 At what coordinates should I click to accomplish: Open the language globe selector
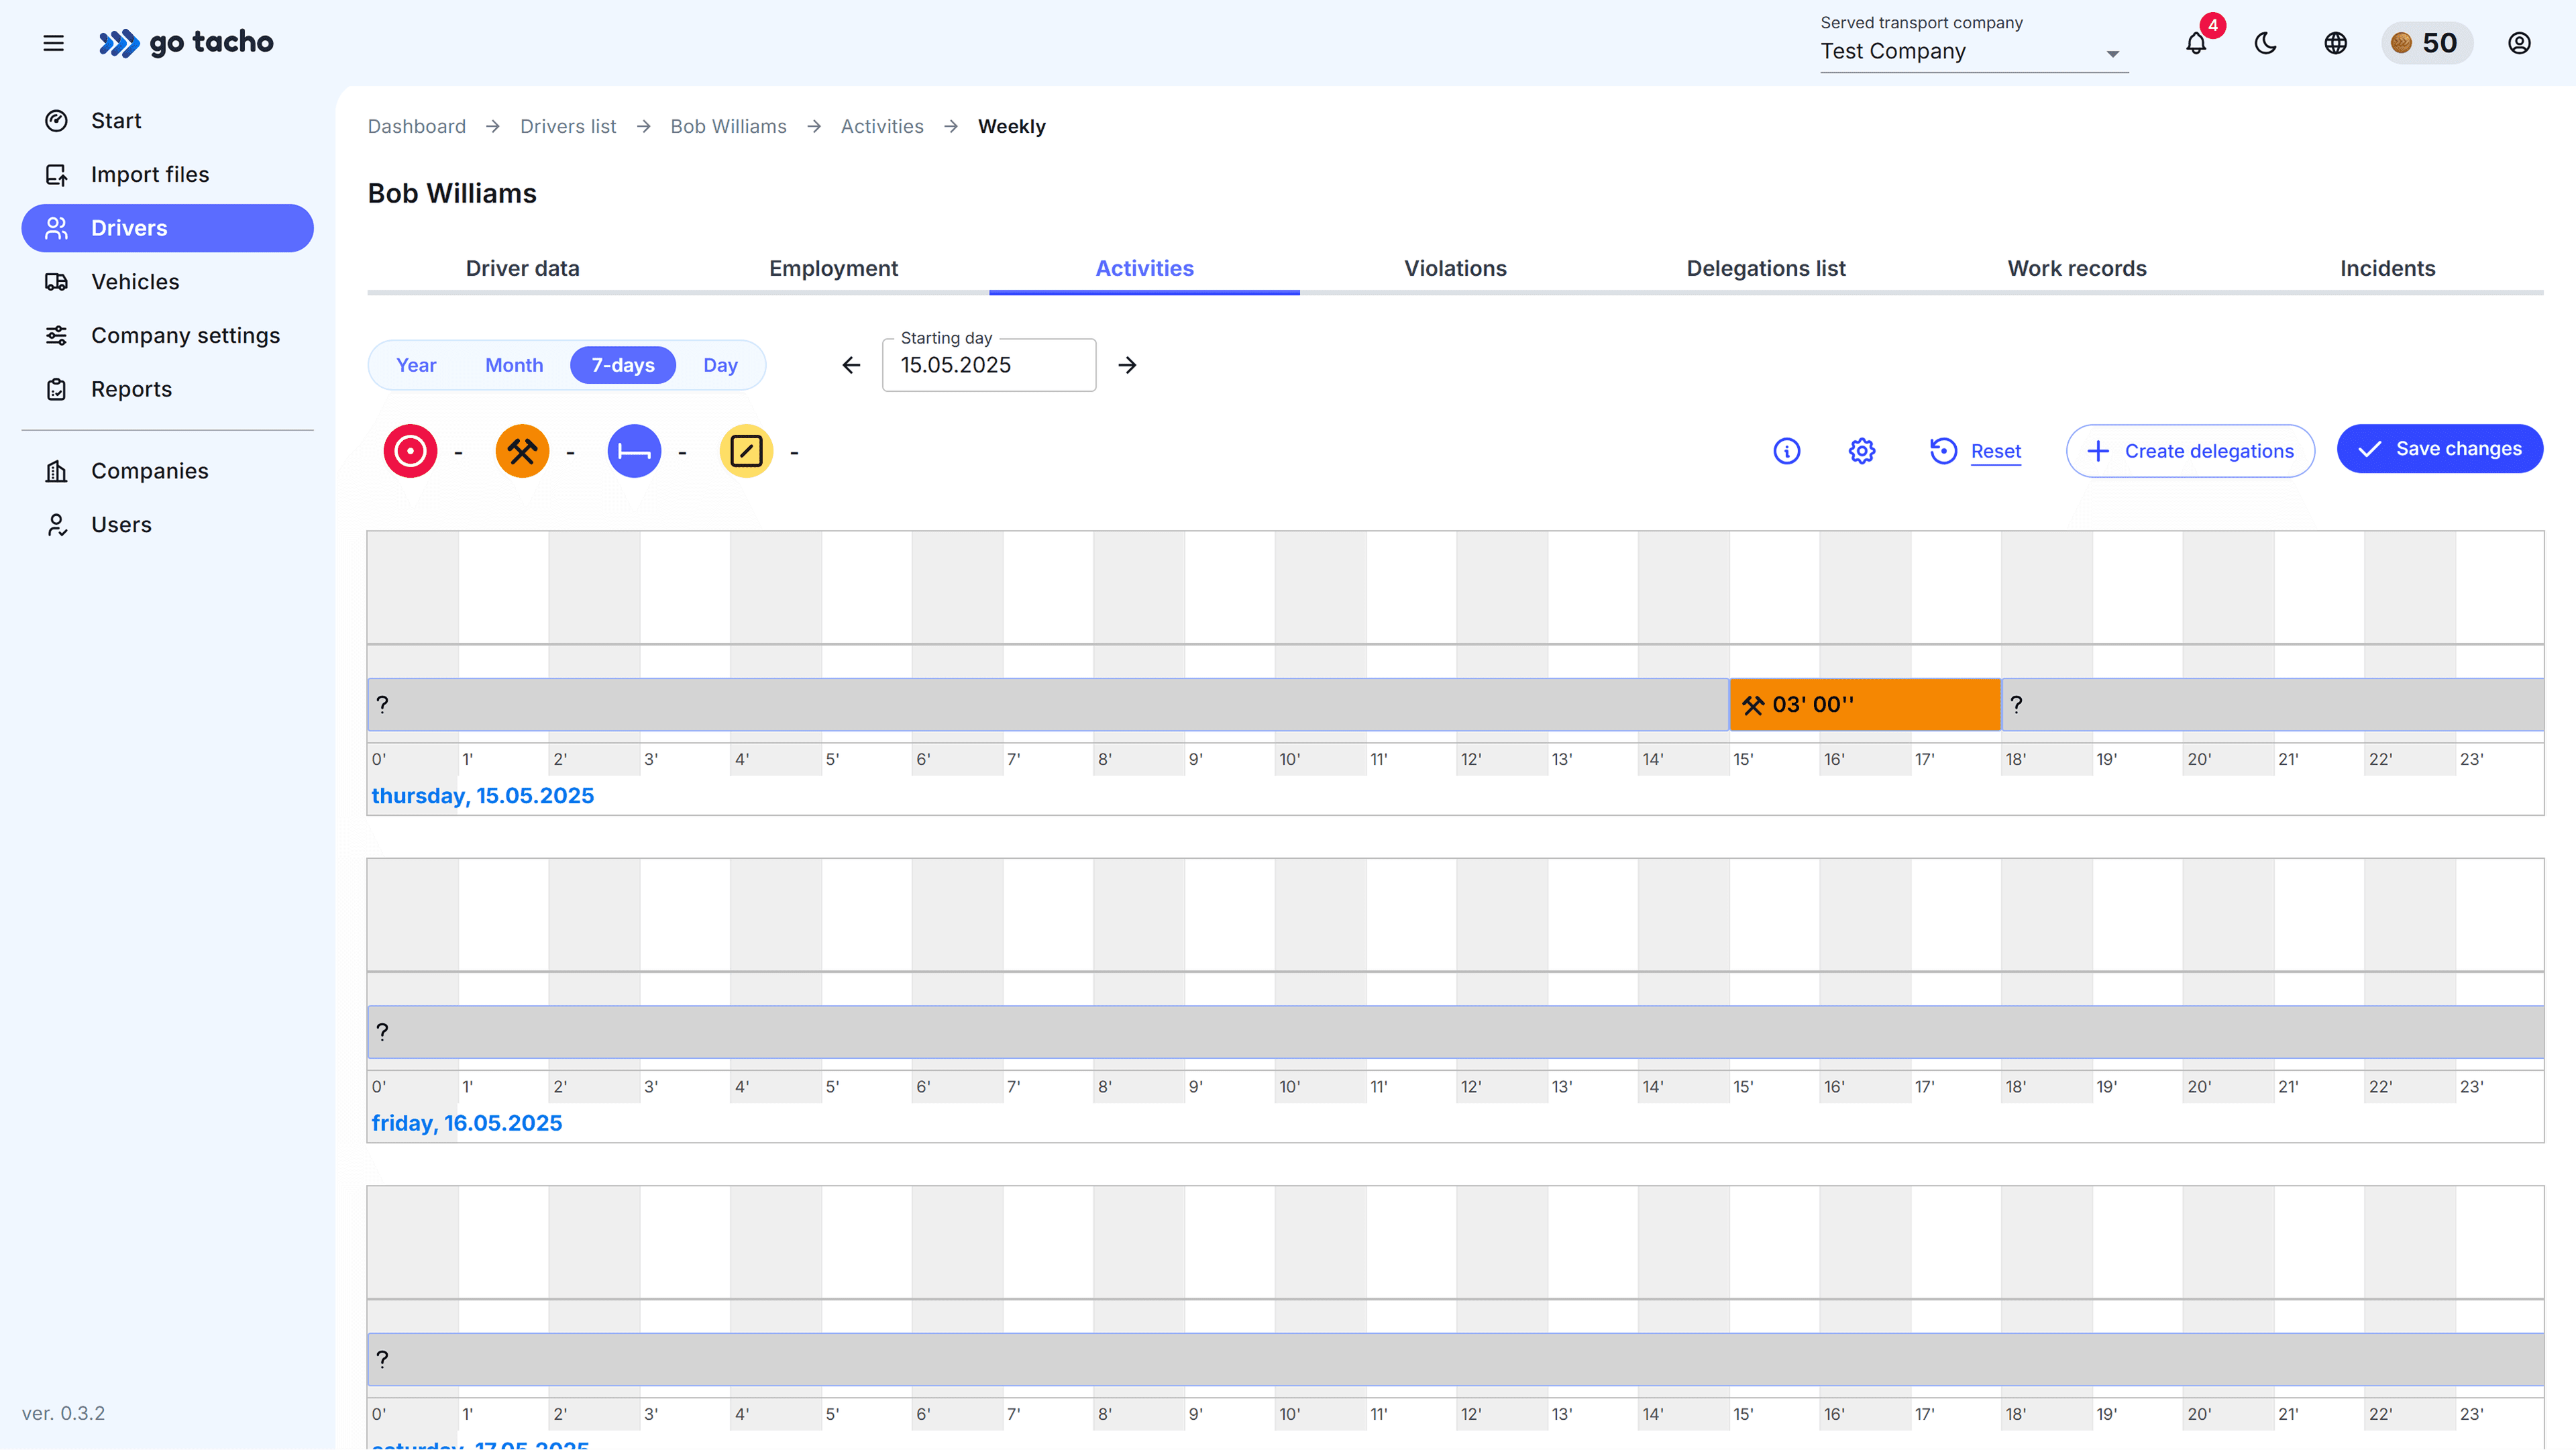click(2335, 43)
